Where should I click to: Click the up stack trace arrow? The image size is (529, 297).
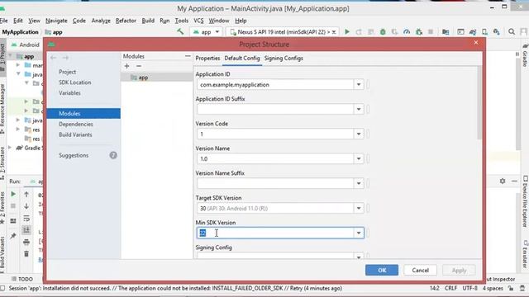point(26,195)
